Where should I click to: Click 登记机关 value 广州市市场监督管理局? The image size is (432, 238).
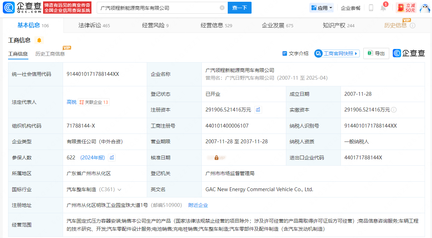230,173
